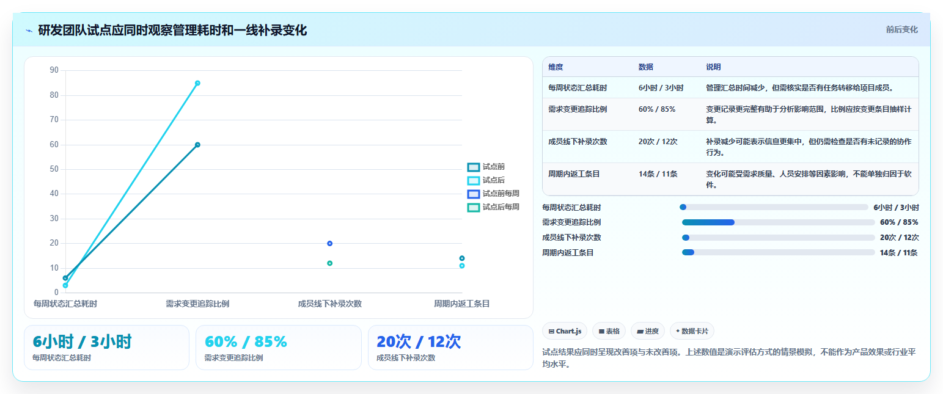The image size is (943, 394).
Task: Click the description starting 管理汇总时间减少
Action: (x=801, y=88)
